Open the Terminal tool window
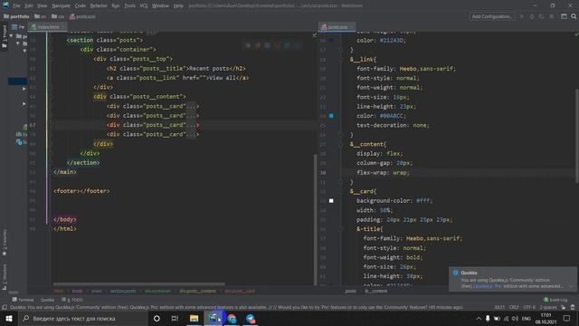Image resolution: width=579 pixels, height=326 pixels. click(23, 300)
